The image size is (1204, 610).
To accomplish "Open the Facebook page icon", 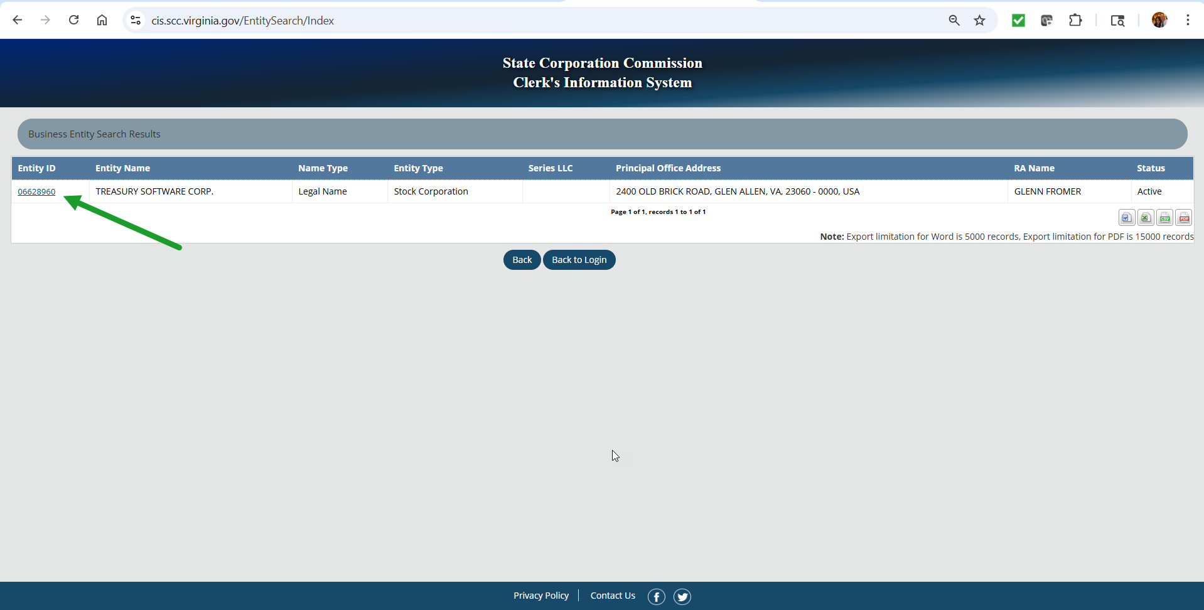I will [x=656, y=596].
